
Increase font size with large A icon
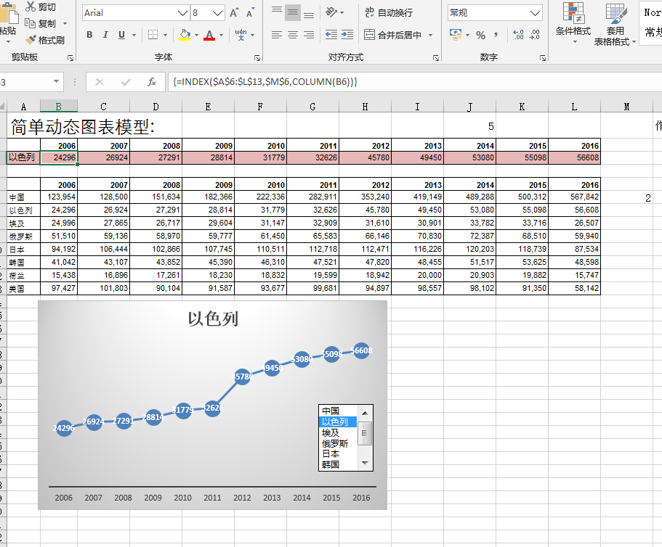tap(234, 12)
